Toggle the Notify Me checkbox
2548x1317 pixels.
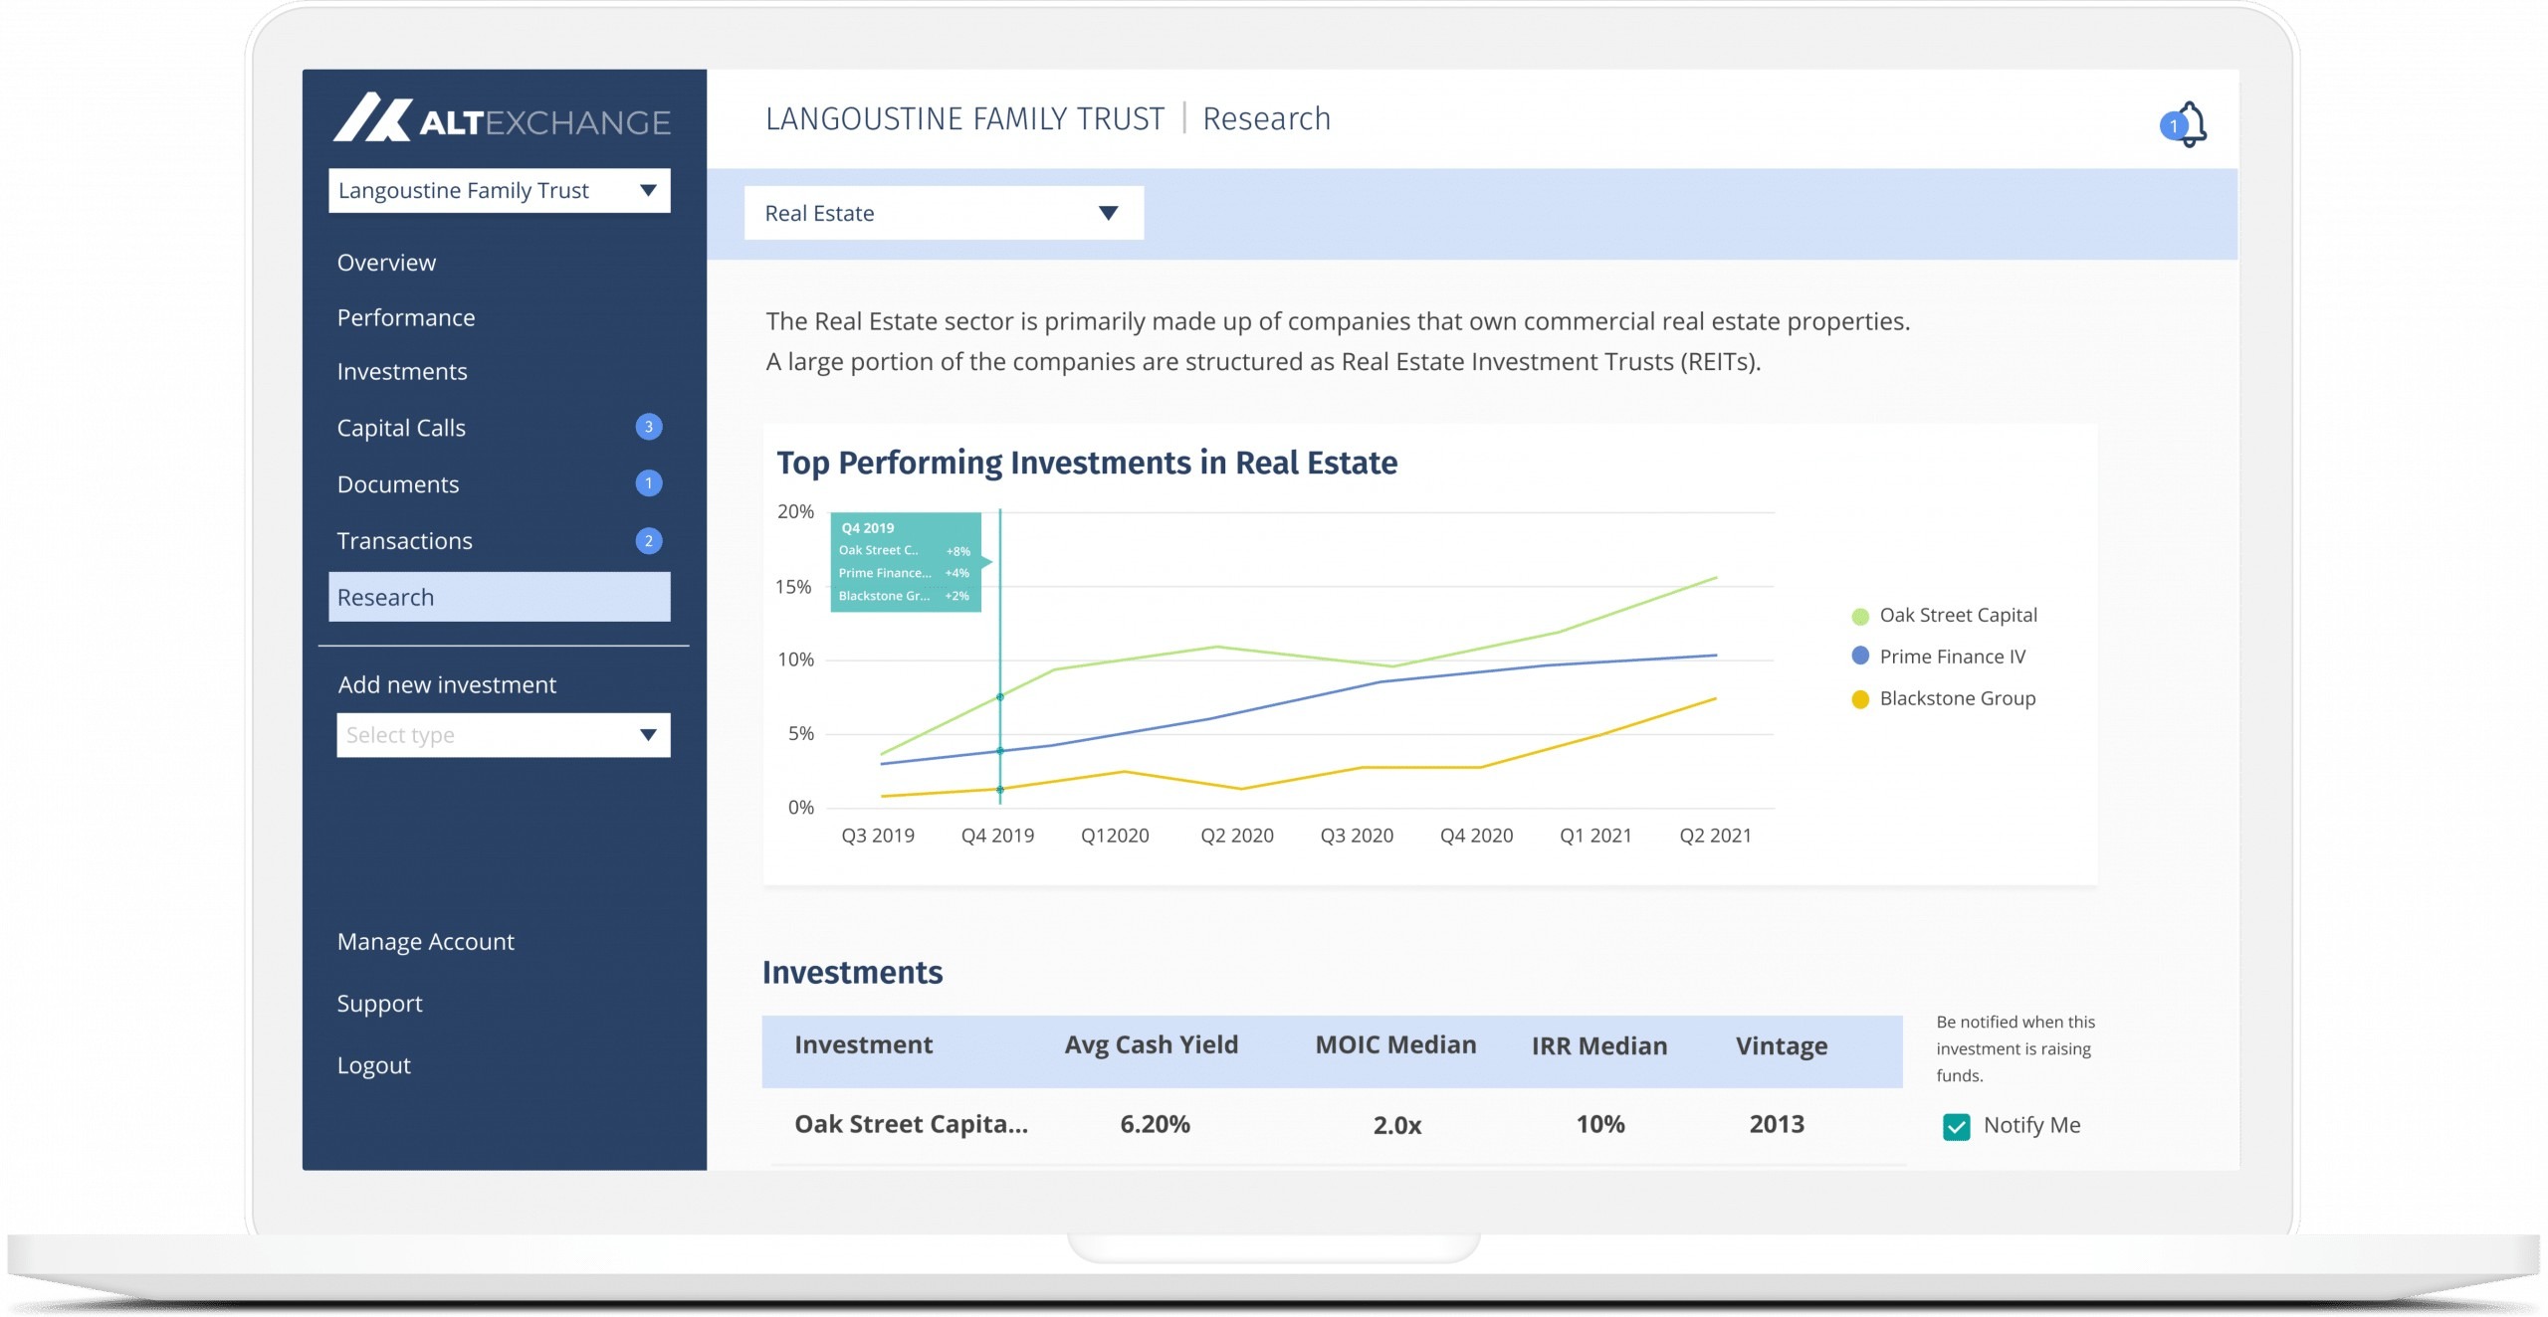click(x=1956, y=1126)
